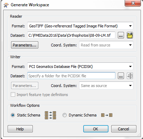This screenshot has height=139, width=143.
Task: Browse for the Reader dataset file
Action: coord(121,35)
